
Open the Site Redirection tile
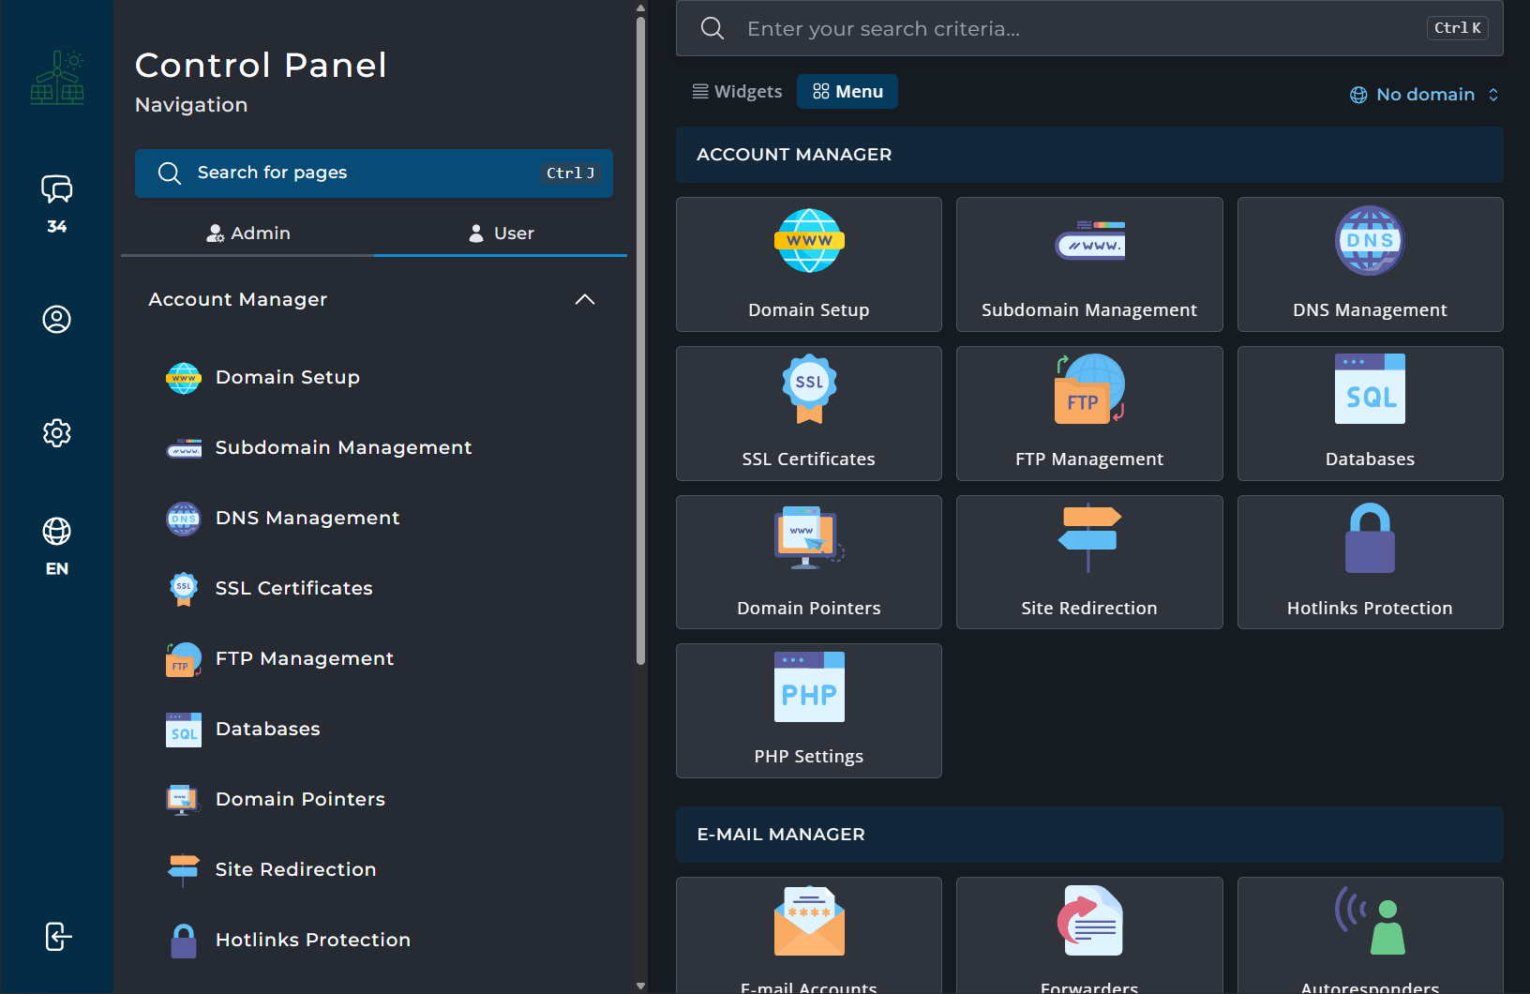pyautogui.click(x=1088, y=563)
